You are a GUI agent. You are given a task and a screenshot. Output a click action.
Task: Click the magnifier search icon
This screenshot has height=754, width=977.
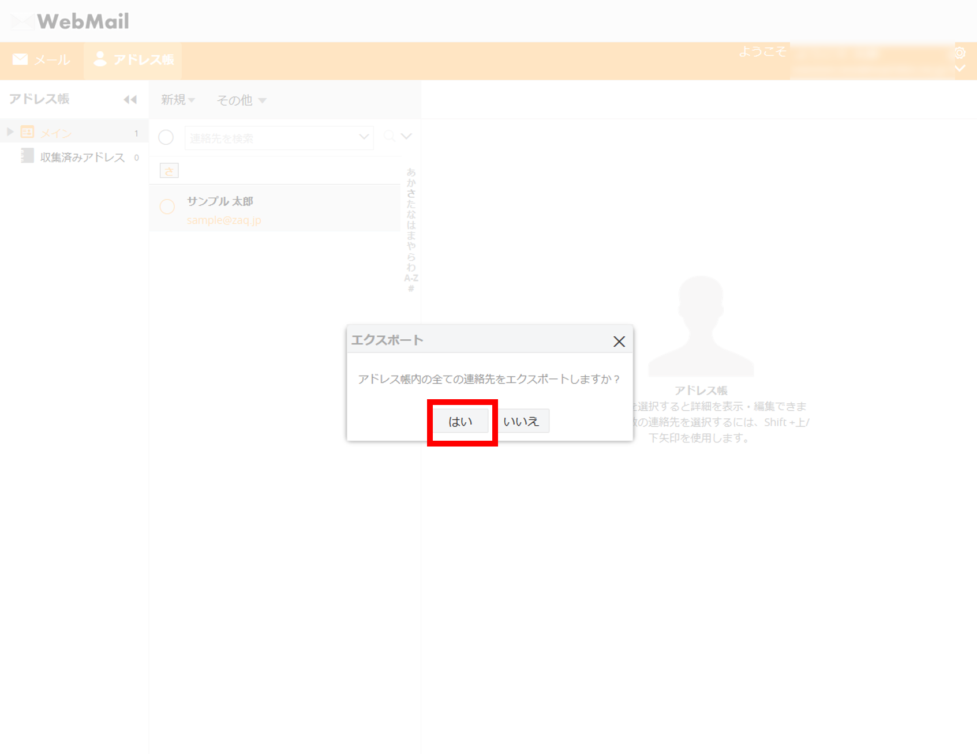(x=390, y=136)
